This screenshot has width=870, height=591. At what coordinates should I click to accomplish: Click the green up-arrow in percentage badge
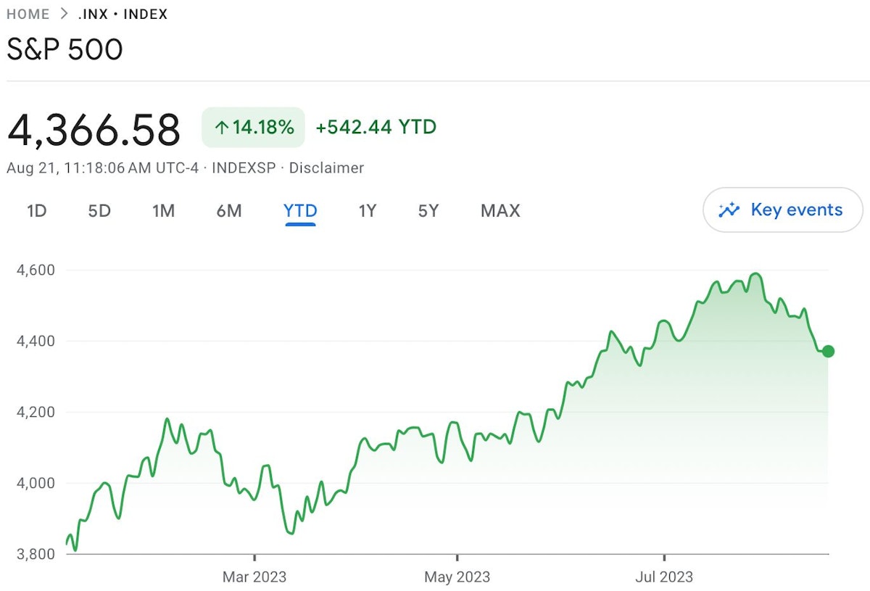(x=221, y=128)
